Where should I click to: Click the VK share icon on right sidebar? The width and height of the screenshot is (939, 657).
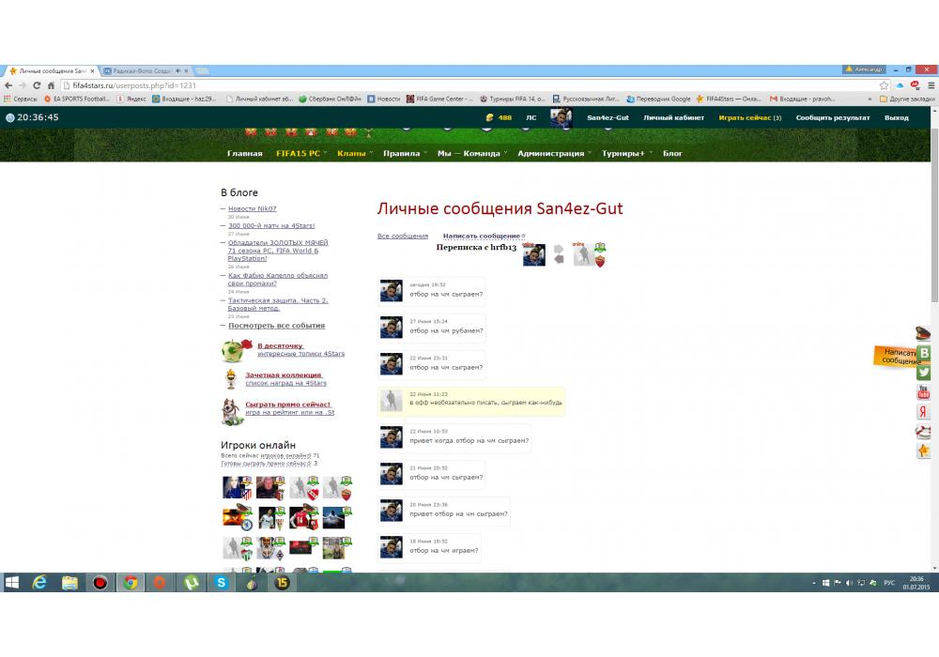coord(924,353)
